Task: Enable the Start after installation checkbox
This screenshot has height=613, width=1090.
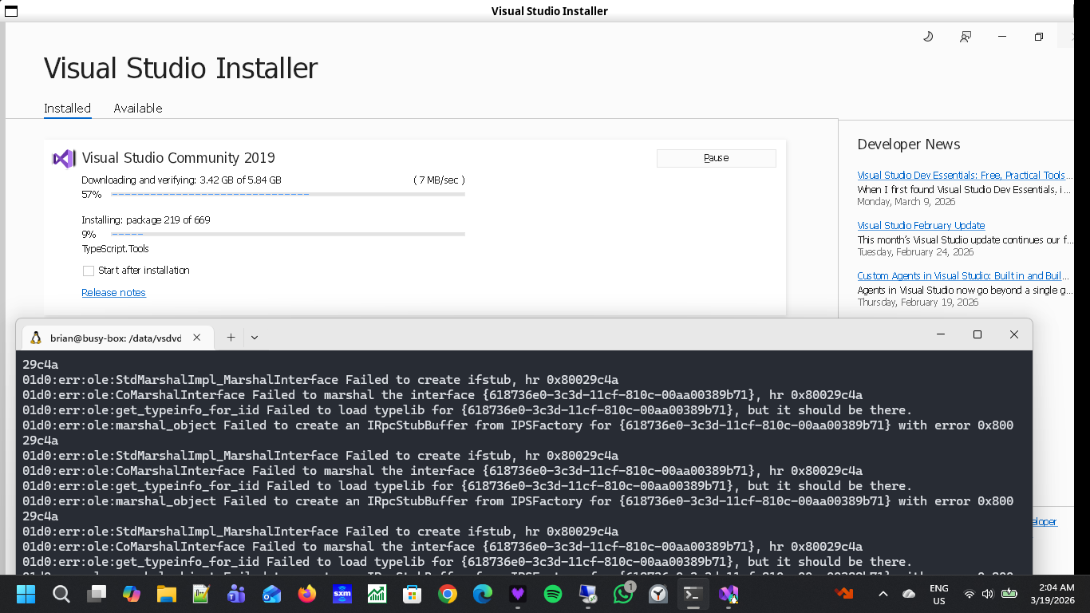Action: coord(89,271)
